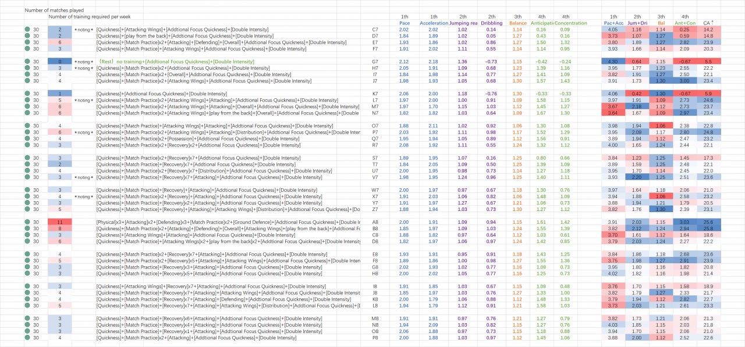Select the Pac+Acc value 4.30 in row G7
The image size is (745, 347).
[x=613, y=62]
